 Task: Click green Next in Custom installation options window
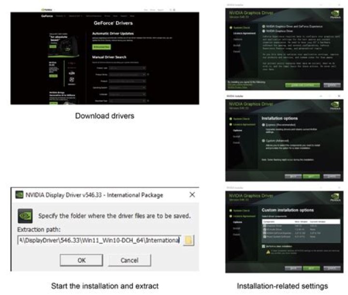[x=311, y=268]
